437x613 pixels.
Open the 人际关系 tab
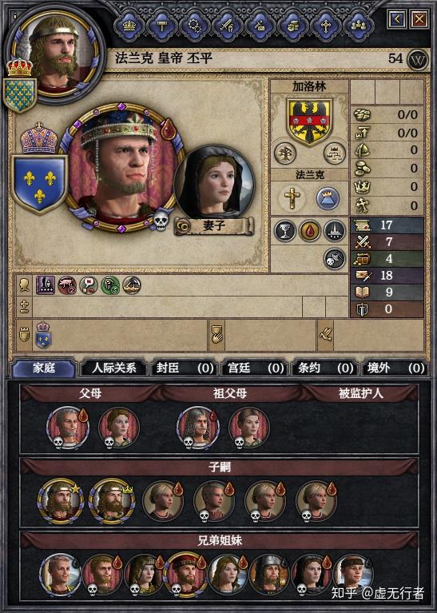pyautogui.click(x=113, y=368)
